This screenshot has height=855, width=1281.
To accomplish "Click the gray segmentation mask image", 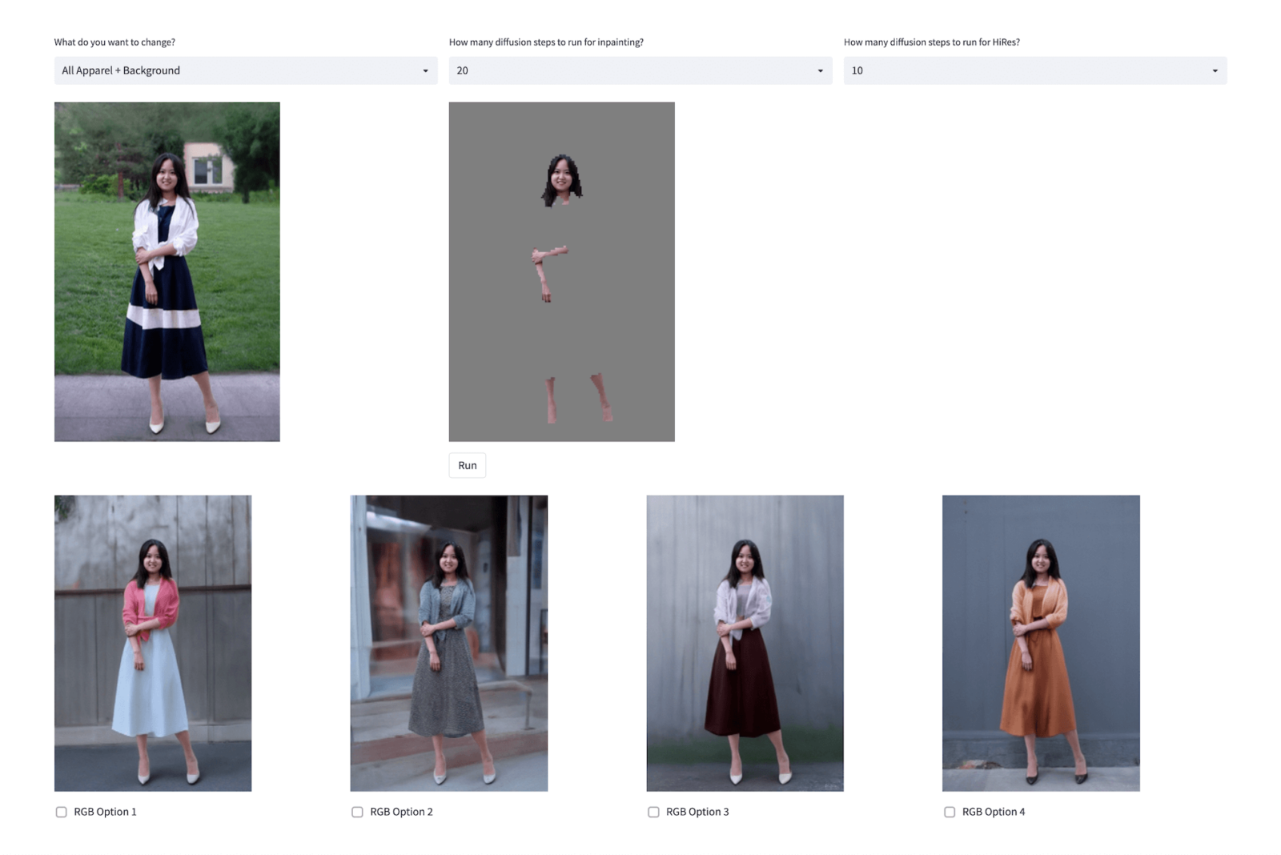I will tap(561, 271).
